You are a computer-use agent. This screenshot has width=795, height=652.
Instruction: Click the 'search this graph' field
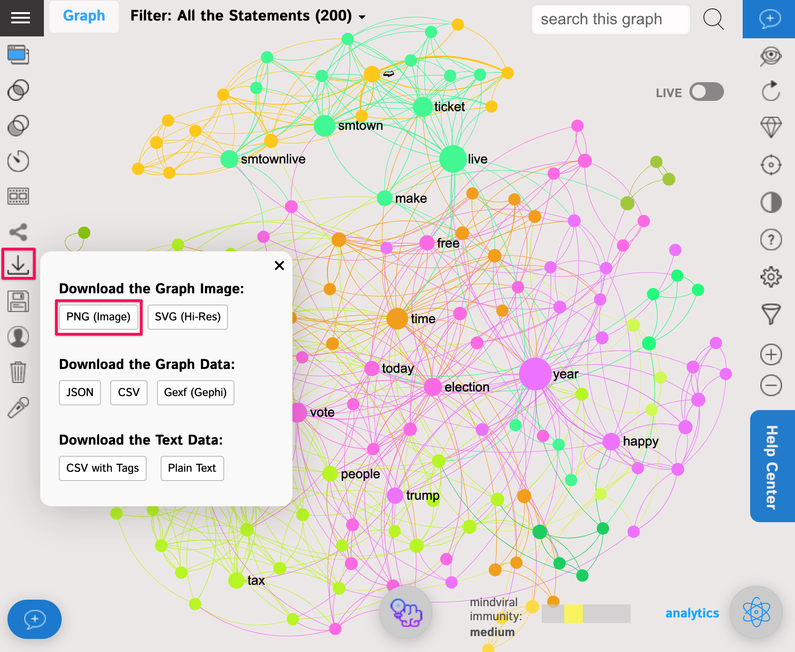(610, 20)
